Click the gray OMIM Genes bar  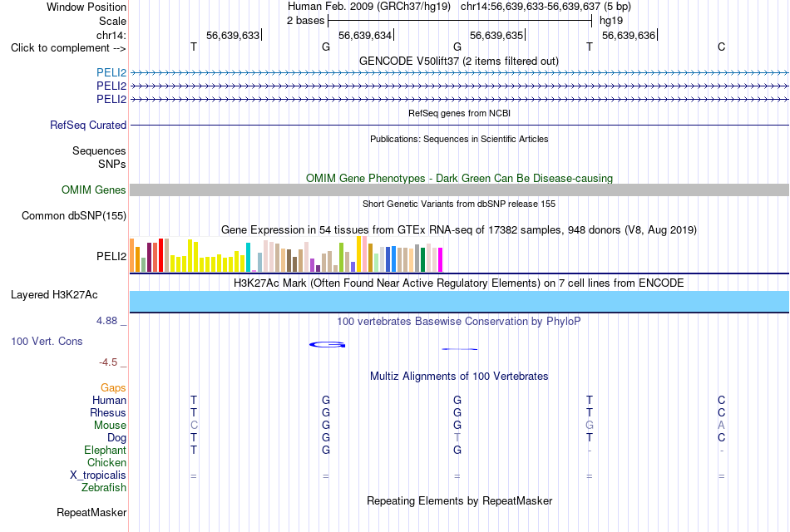459,190
